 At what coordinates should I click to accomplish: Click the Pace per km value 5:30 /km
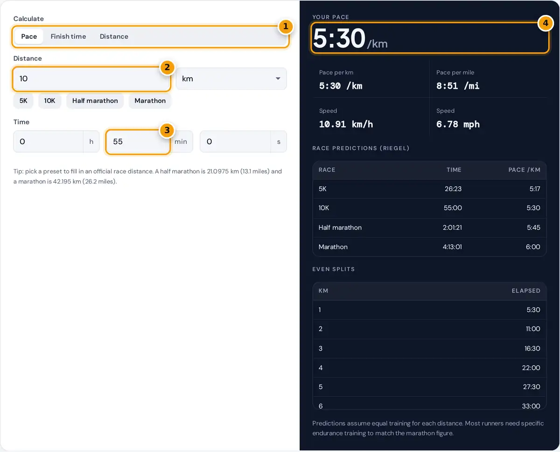[x=341, y=86]
